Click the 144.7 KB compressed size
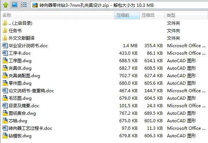The width and height of the screenshot is (208, 143). tap(153, 91)
